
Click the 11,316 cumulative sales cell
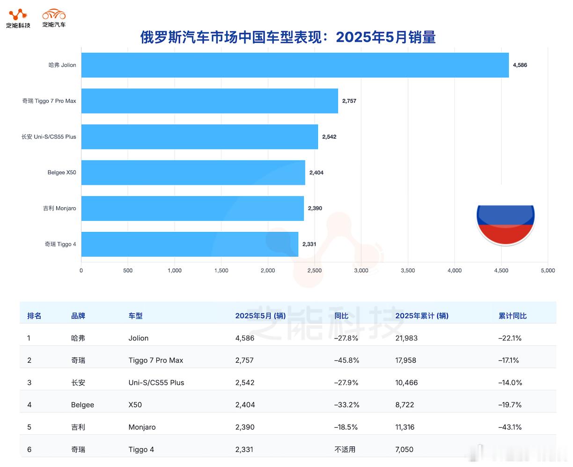[x=405, y=427]
